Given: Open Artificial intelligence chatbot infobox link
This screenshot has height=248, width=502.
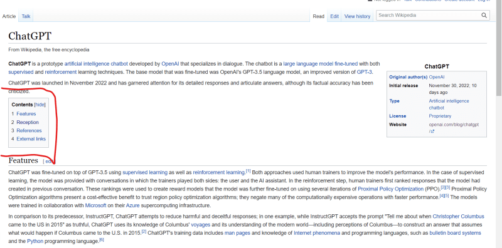Looking at the screenshot, I should (x=449, y=104).
